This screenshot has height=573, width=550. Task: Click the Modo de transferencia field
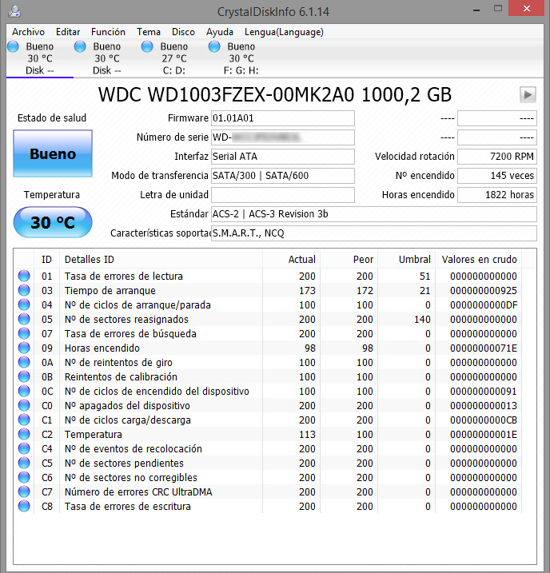click(x=282, y=176)
